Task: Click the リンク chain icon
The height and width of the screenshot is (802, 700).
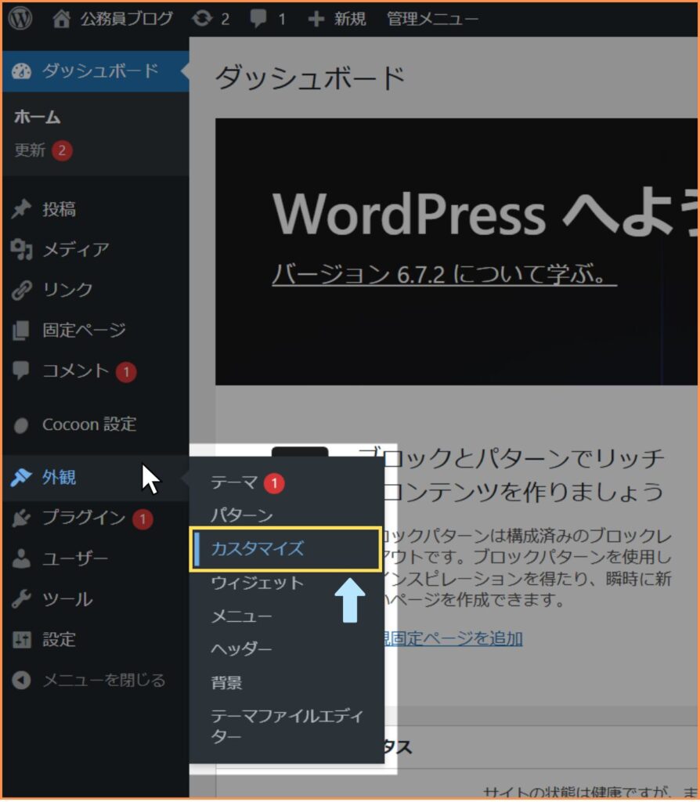Action: point(21,290)
